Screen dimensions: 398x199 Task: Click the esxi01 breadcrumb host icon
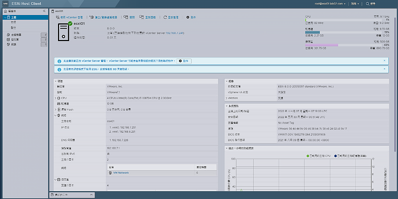[x=53, y=11]
